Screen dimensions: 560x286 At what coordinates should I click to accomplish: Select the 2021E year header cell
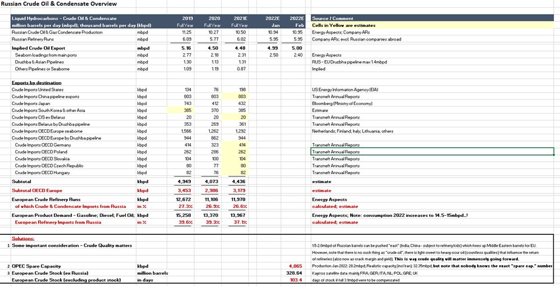tap(241, 18)
